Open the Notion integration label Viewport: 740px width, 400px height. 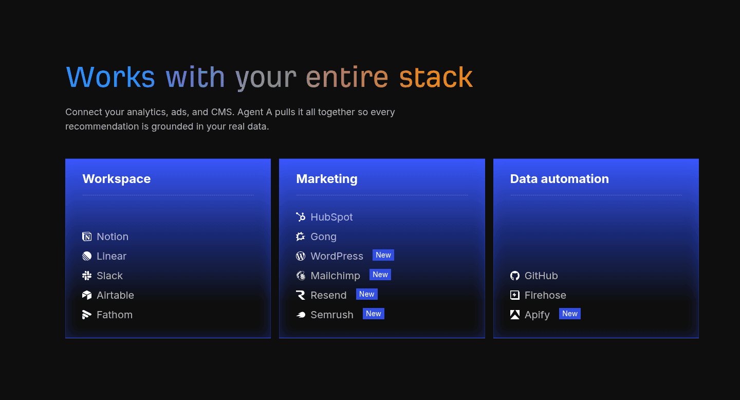tap(113, 237)
